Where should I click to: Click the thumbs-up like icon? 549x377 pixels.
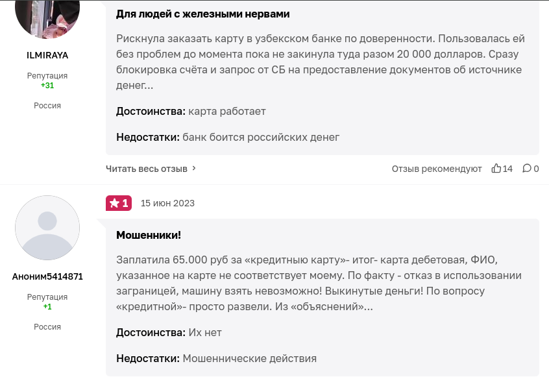(496, 168)
